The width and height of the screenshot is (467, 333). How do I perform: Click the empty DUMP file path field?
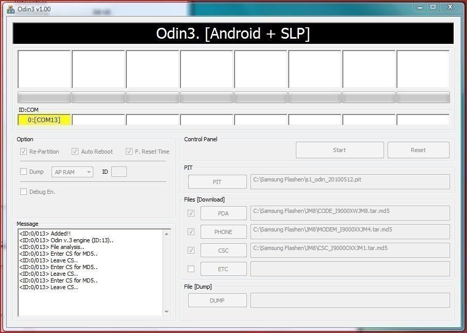click(x=350, y=300)
